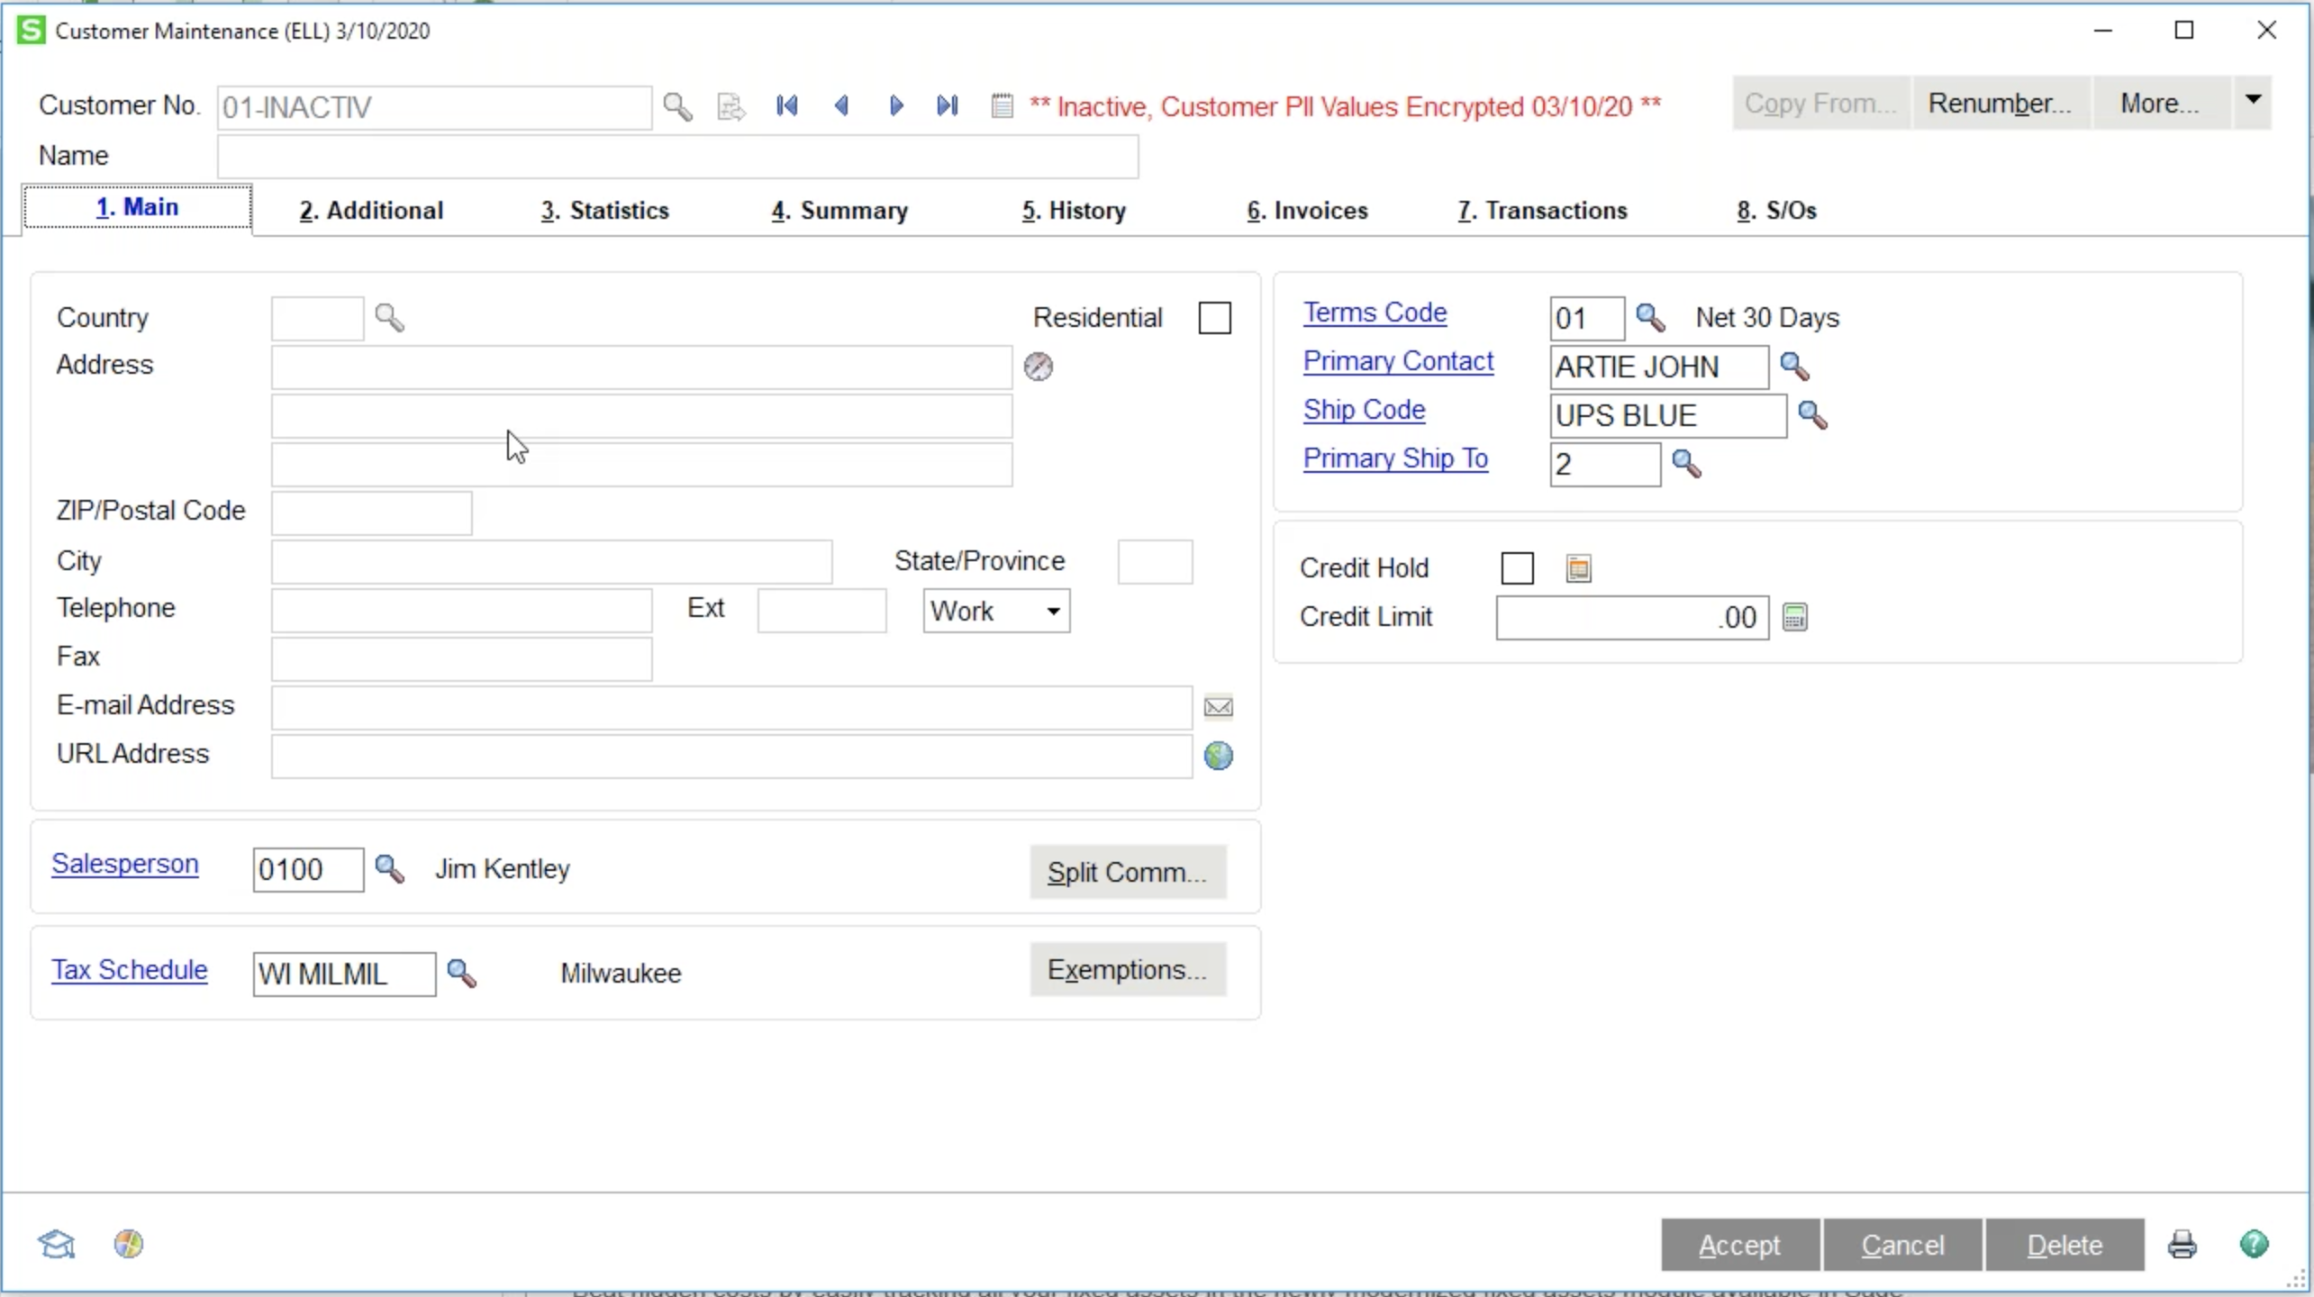Click the colorful pie chart icon at bottom
This screenshot has width=2314, height=1297.
[x=129, y=1244]
